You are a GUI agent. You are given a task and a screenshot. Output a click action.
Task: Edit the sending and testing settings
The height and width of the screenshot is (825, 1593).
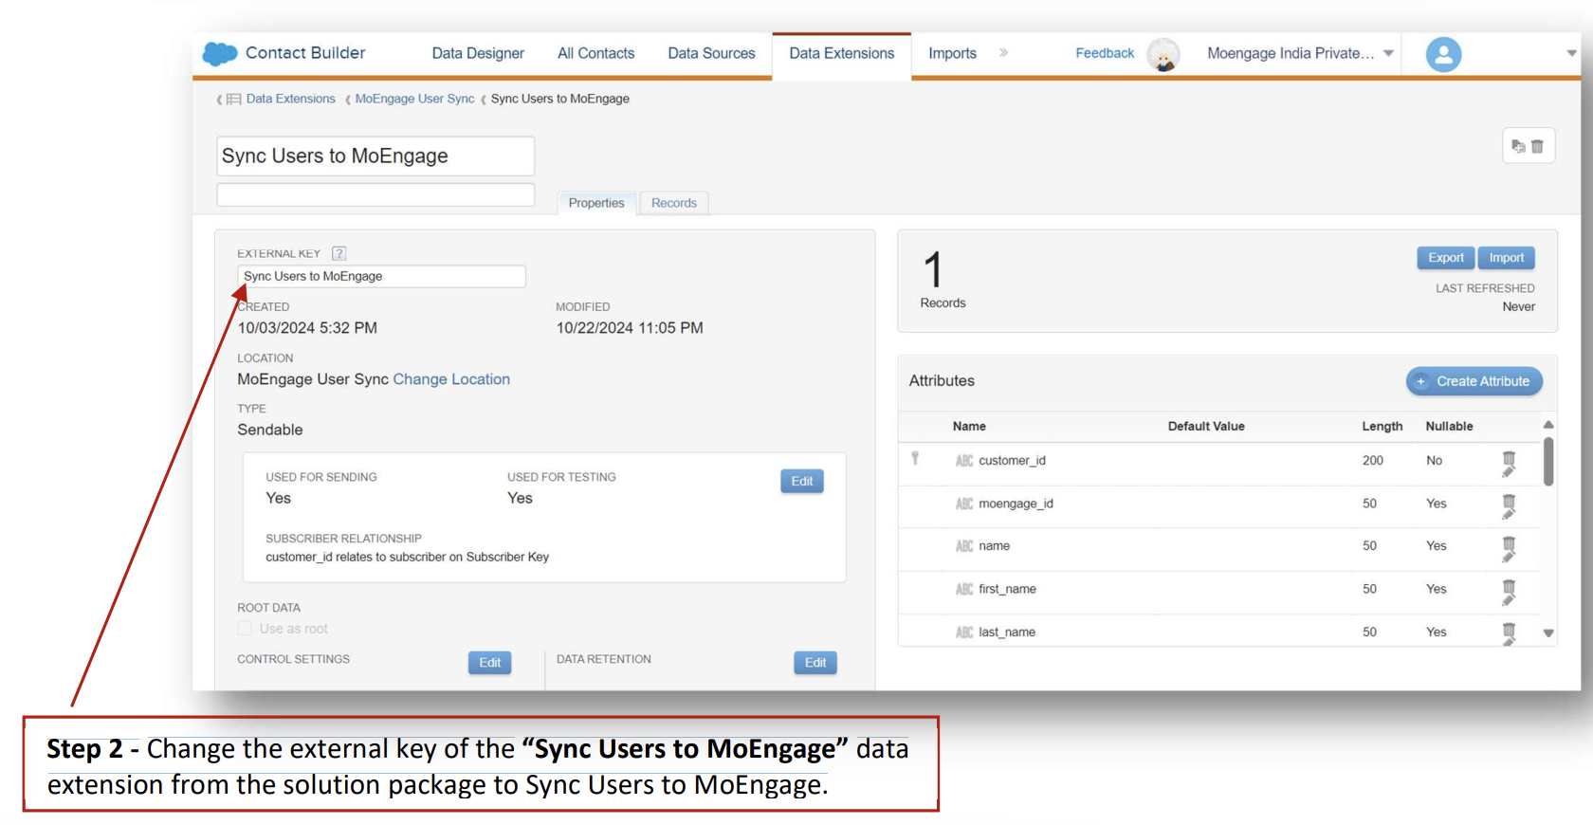802,482
